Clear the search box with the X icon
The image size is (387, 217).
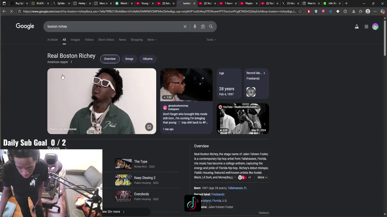point(185,27)
